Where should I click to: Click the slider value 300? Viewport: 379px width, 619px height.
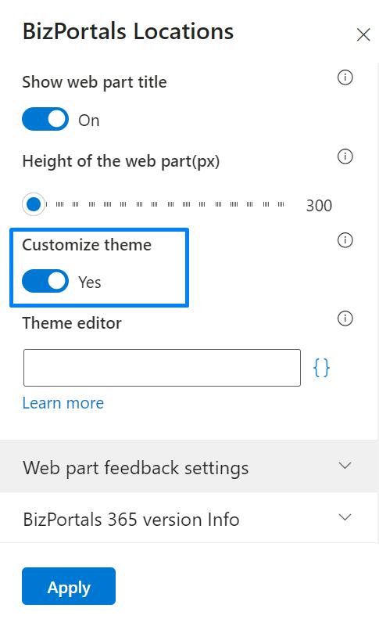[x=319, y=206]
